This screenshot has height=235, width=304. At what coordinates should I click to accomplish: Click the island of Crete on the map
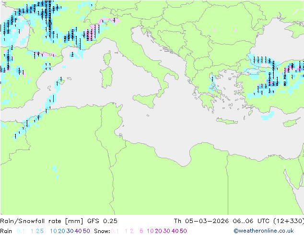pos(227,121)
